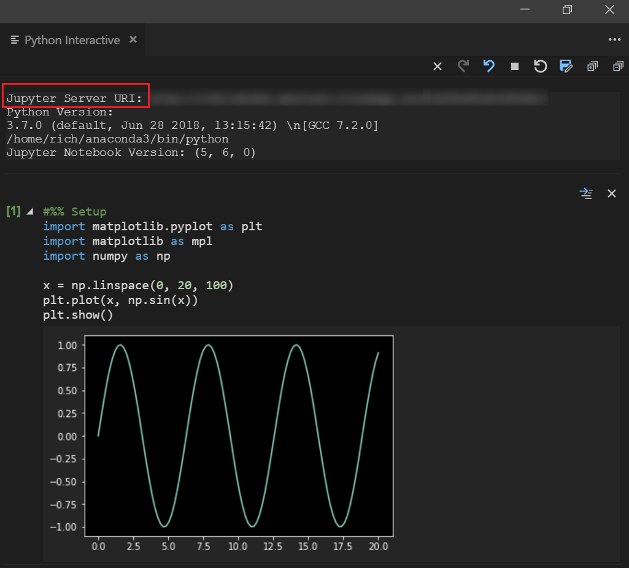Go to the Setup cell's source code

[x=586, y=193]
